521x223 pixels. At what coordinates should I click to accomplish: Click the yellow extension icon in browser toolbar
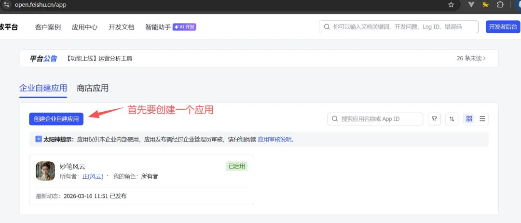click(x=485, y=5)
